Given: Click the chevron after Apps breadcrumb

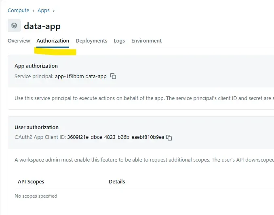Looking at the screenshot, I should click(54, 11).
